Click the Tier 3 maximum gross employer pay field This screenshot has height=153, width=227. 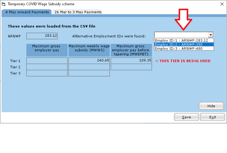[x=47, y=73]
